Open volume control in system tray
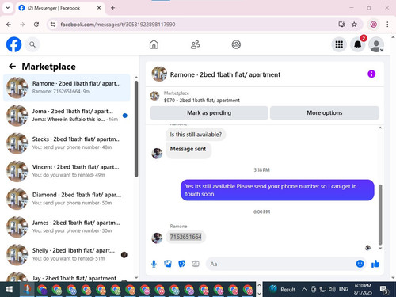Image resolution: width=396 pixels, height=297 pixels. 333,289
